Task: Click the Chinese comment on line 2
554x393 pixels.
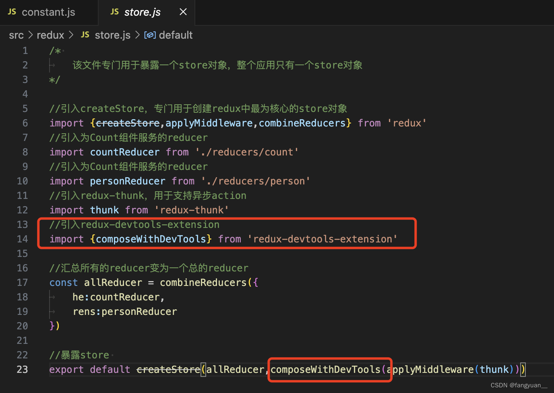Action: pyautogui.click(x=217, y=65)
